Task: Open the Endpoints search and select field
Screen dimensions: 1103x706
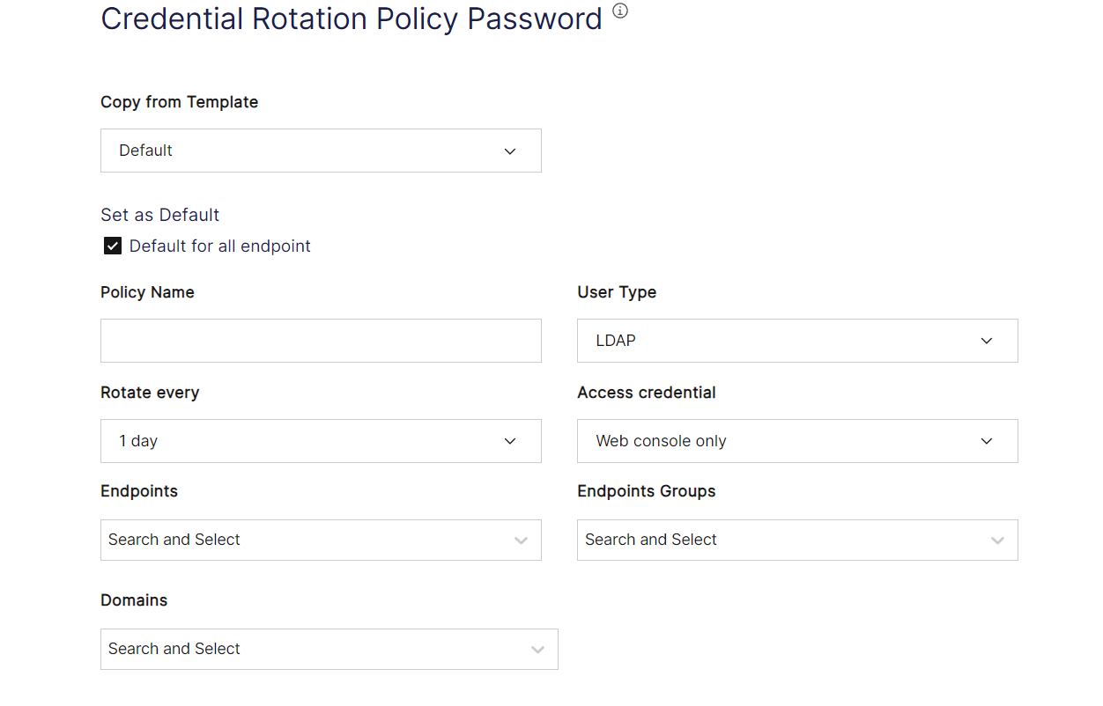Action: click(321, 540)
